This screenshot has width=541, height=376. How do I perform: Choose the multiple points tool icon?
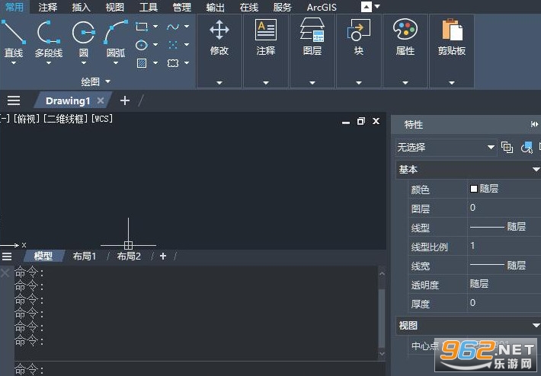coord(173,45)
